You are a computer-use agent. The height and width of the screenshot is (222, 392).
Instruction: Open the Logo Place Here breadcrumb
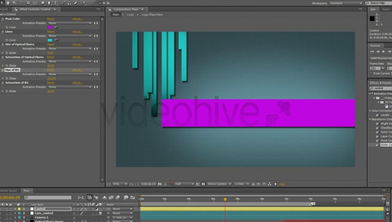tap(152, 14)
